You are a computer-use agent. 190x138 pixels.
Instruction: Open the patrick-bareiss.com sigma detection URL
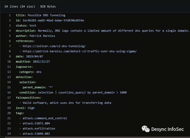click(x=80, y=51)
